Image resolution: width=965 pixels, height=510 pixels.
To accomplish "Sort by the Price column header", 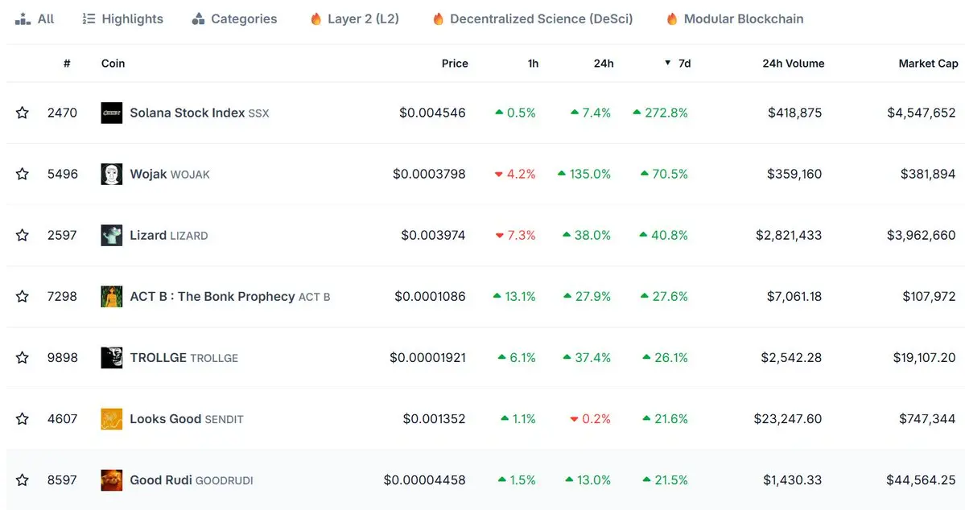I will point(455,64).
